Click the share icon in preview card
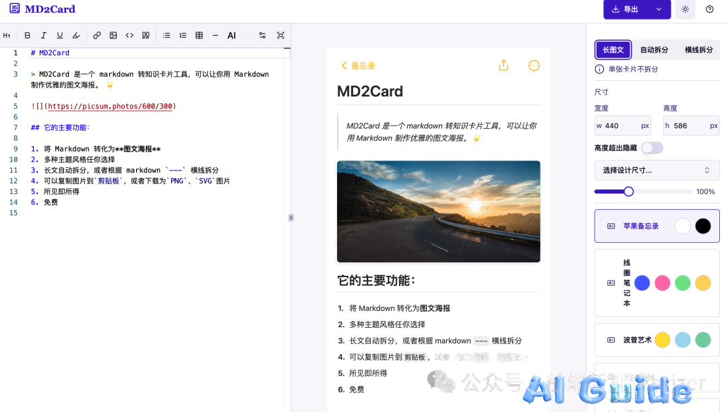The image size is (728, 412). [504, 65]
